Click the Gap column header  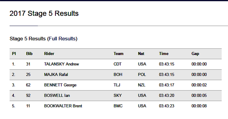pos(195,54)
